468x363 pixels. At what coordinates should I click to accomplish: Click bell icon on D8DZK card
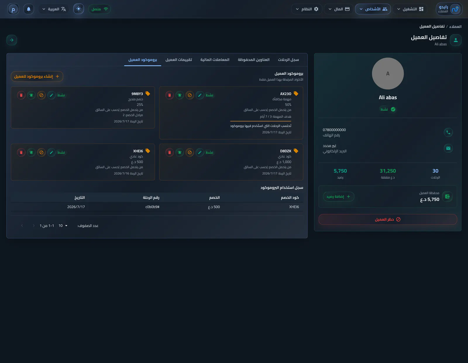point(180,152)
